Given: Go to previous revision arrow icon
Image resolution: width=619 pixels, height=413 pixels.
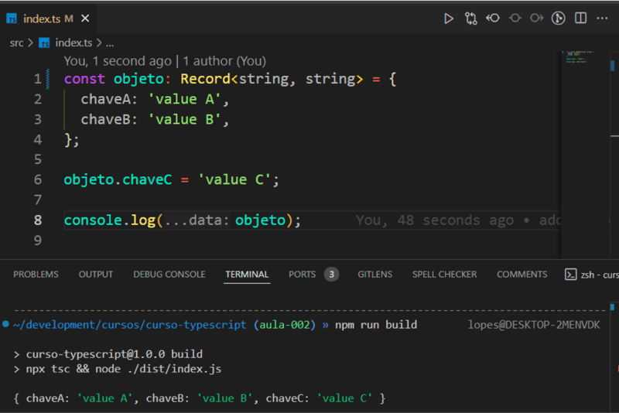Looking at the screenshot, I should click(x=493, y=18).
